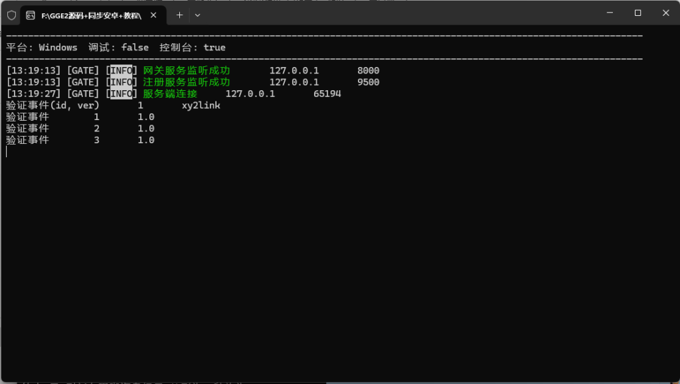Click the terminal cursor on the empty prompt line
The image size is (680, 384).
(7, 152)
